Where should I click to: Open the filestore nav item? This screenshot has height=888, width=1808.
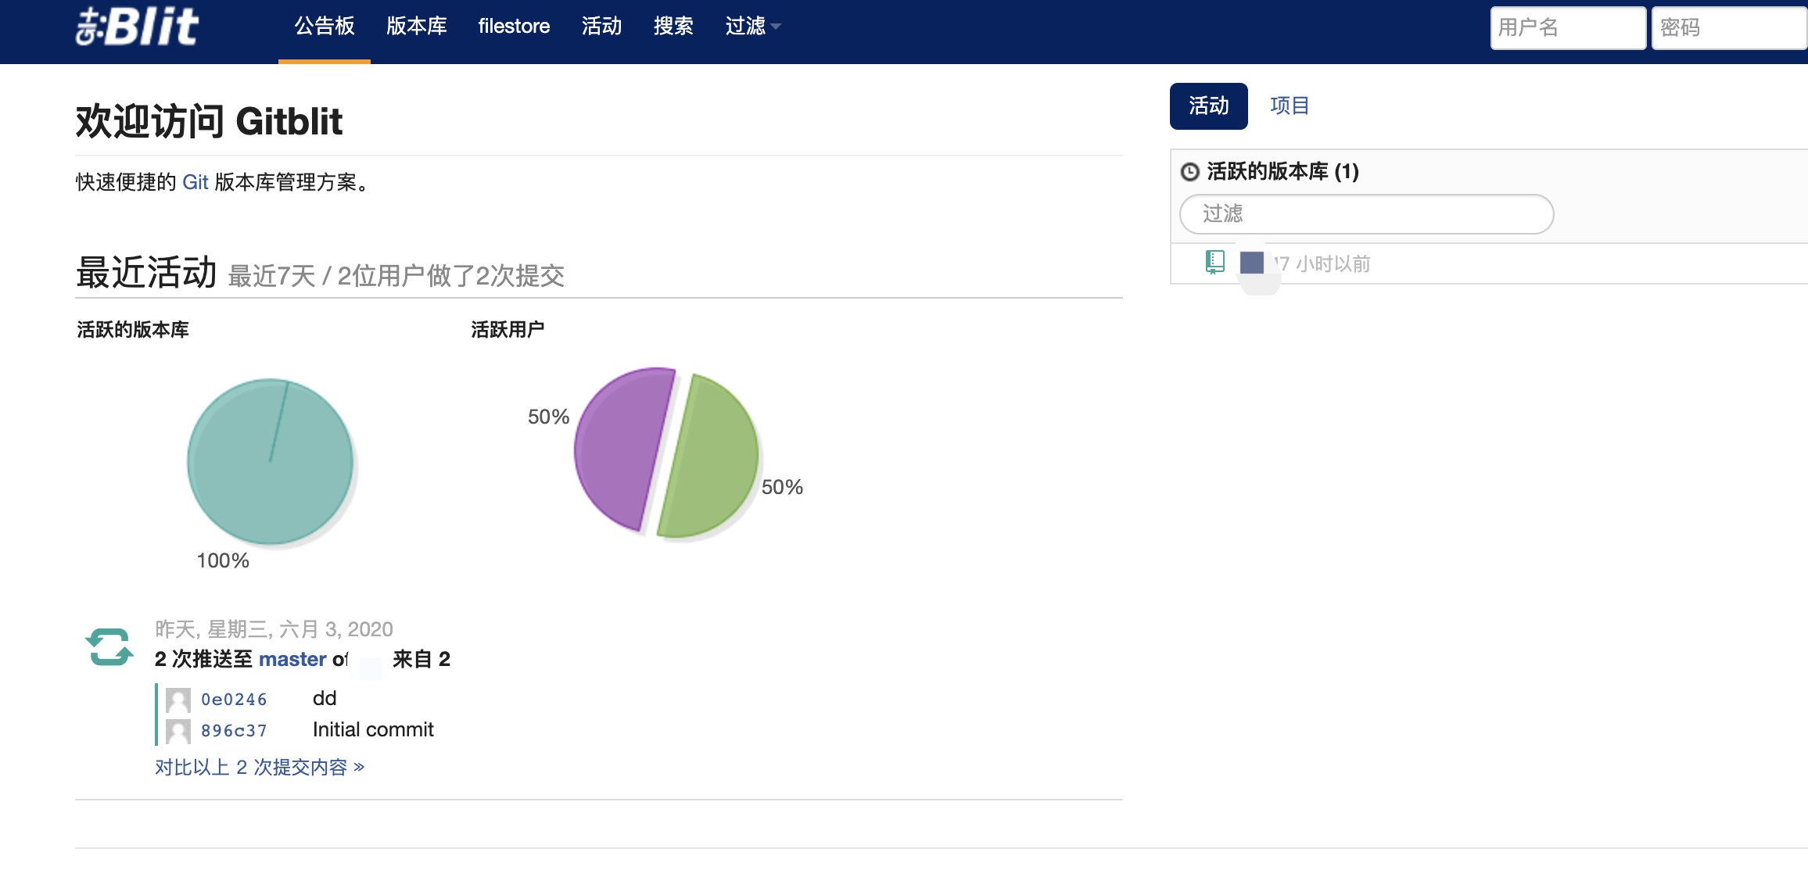[514, 27]
